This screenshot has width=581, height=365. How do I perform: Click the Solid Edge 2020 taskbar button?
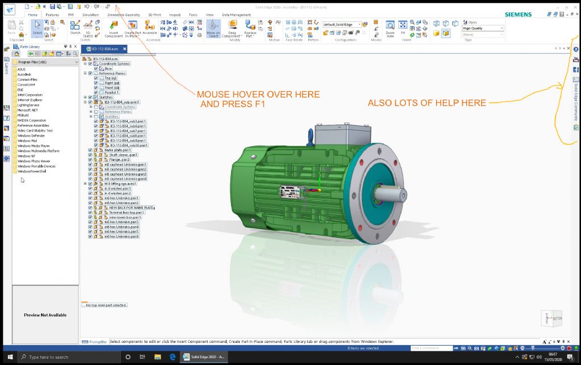click(204, 357)
